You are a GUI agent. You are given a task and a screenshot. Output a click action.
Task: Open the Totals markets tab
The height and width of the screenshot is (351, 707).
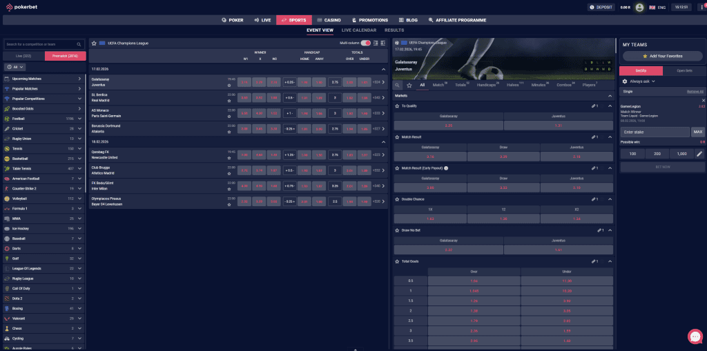[x=462, y=85]
